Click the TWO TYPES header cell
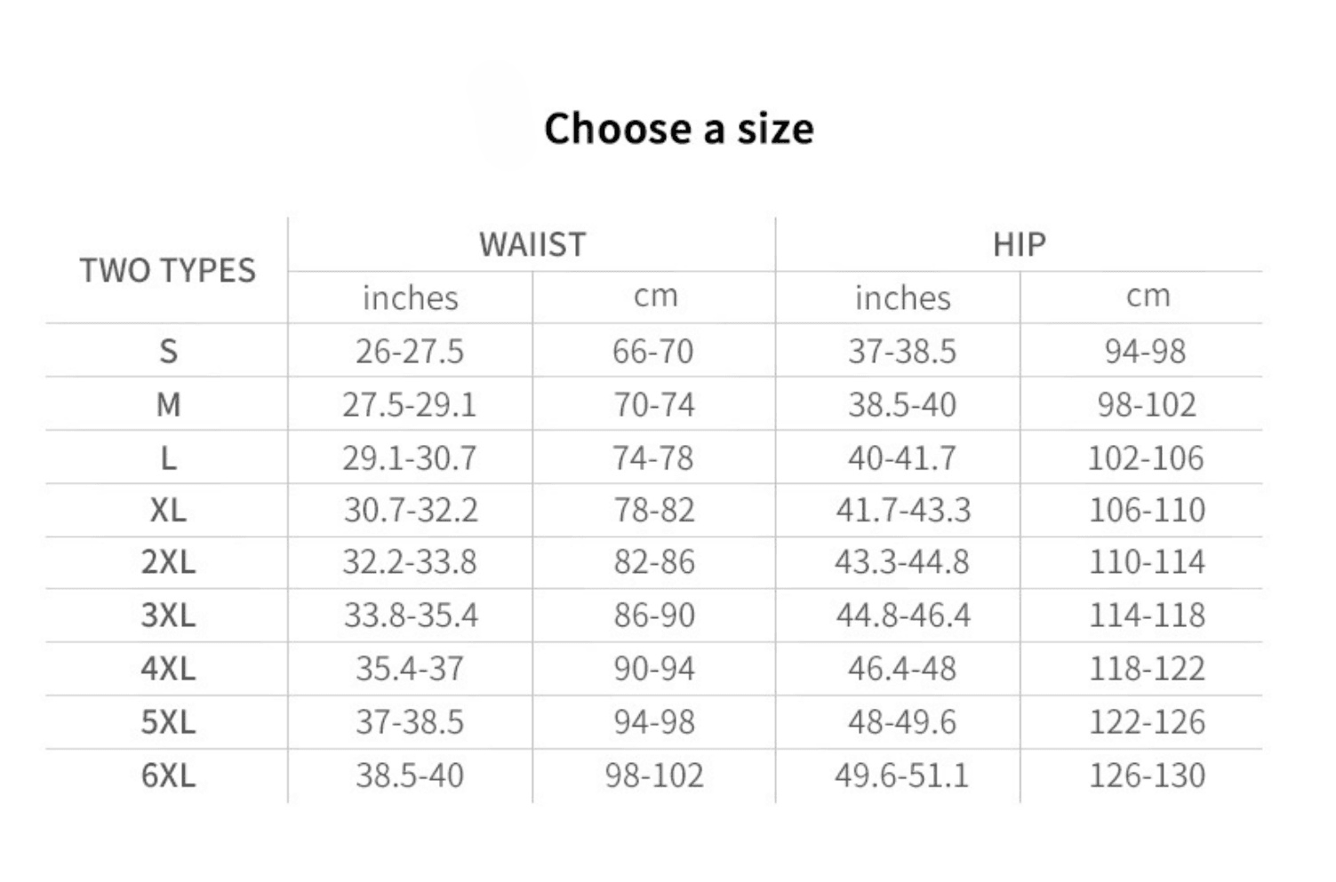This screenshot has width=1336, height=882. point(167,270)
